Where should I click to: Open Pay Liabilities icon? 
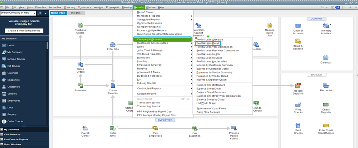[x=194, y=128]
